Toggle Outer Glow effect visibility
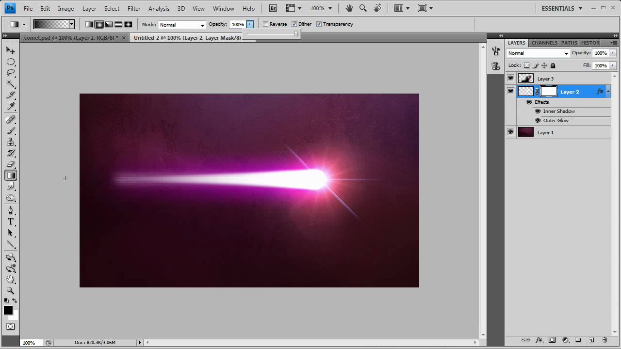This screenshot has width=621, height=349. [538, 120]
